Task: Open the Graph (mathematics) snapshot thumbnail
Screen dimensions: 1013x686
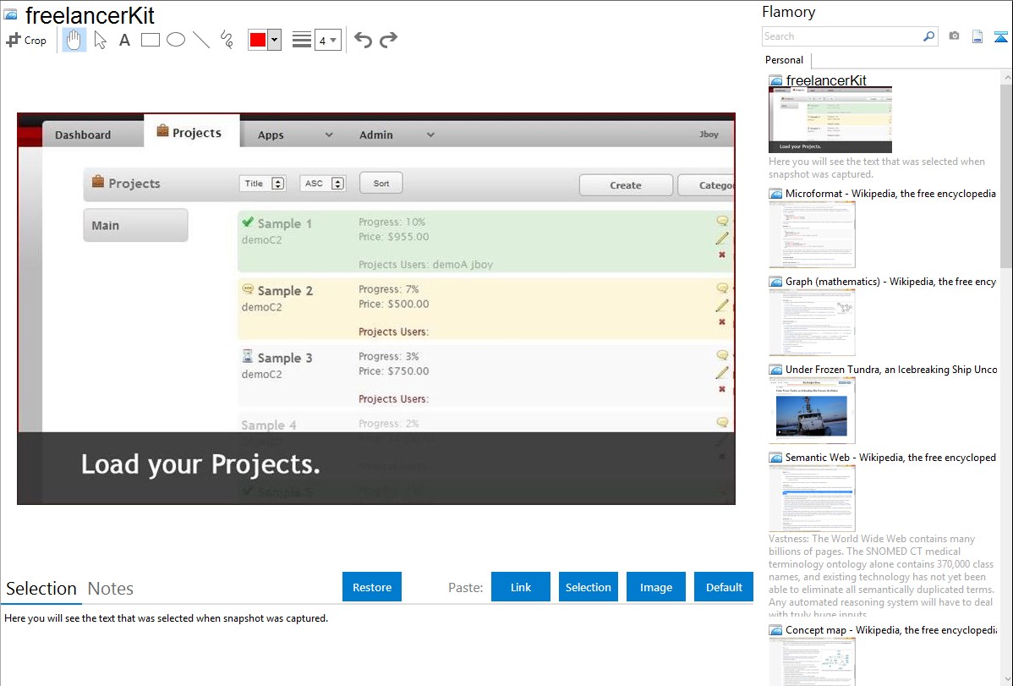Action: click(812, 322)
